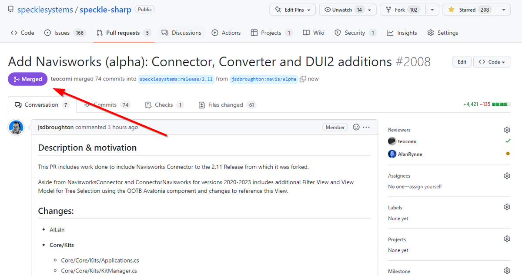Open specklesystems:release/2.11 base branch link

176,79
